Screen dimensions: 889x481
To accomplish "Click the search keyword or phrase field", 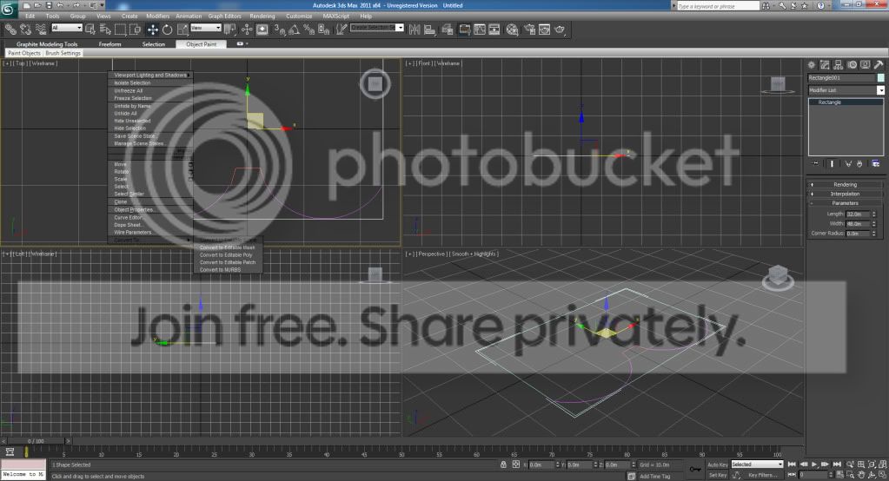I will tap(718, 6).
